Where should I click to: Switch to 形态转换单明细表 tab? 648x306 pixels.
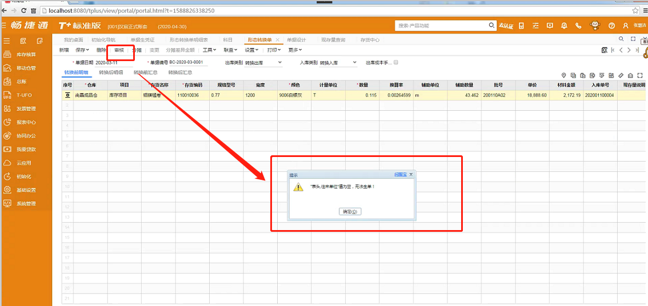click(189, 40)
